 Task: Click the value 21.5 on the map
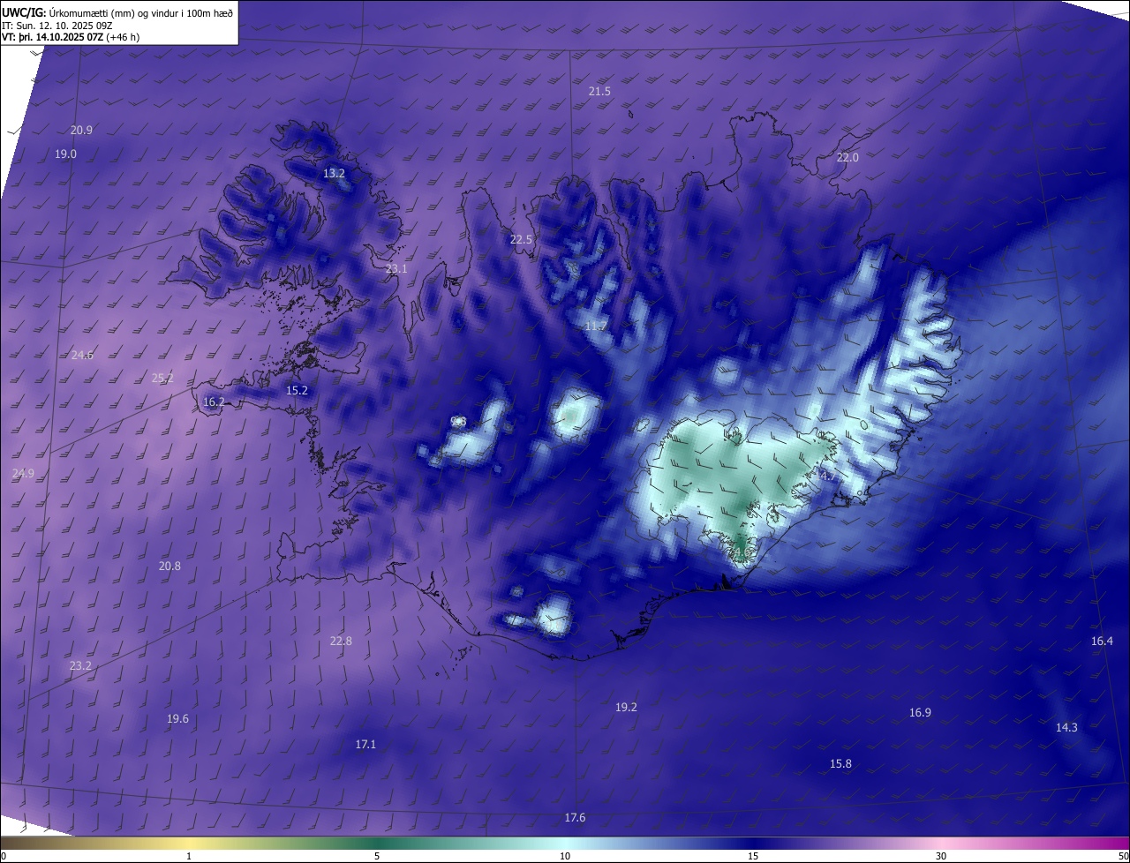pos(599,92)
